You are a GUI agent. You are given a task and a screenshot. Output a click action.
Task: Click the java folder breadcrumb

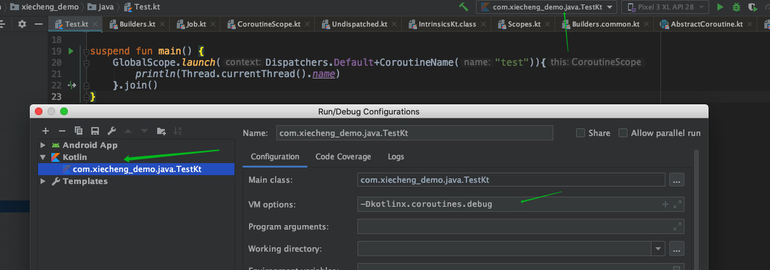(101, 7)
